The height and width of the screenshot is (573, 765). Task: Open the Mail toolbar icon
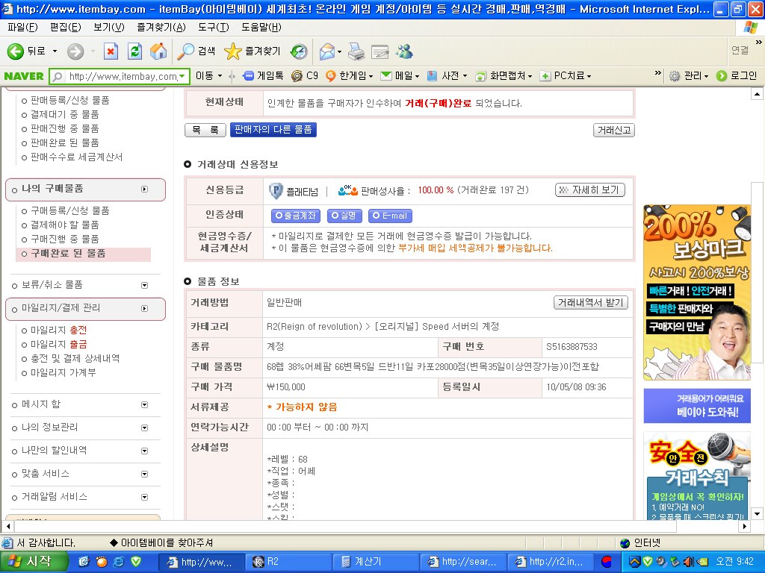[x=326, y=51]
